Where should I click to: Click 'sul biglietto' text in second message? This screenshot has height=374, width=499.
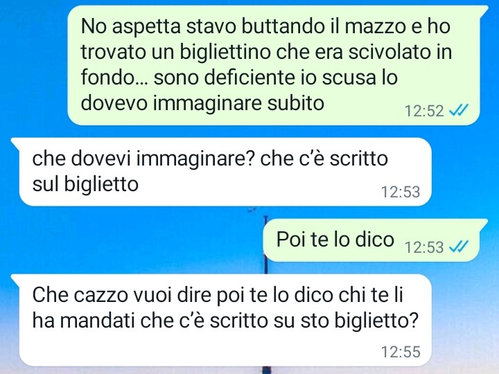(x=85, y=184)
